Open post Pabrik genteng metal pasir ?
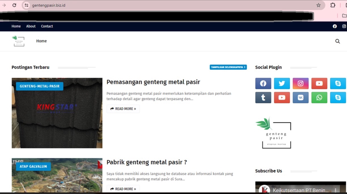 coord(147,162)
